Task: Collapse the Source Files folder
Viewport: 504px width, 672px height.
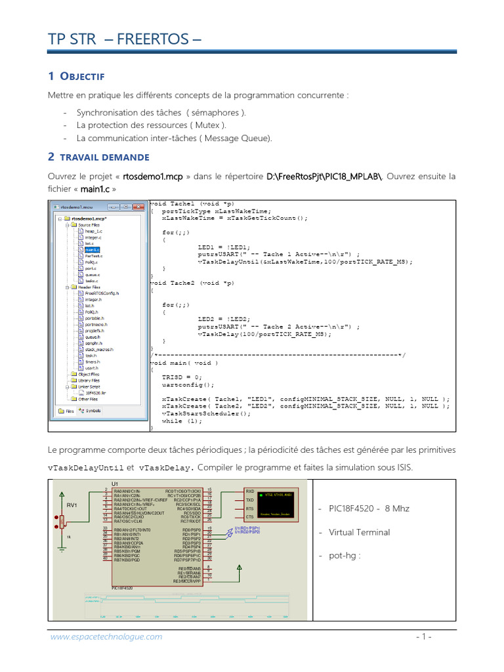Action: (68, 225)
